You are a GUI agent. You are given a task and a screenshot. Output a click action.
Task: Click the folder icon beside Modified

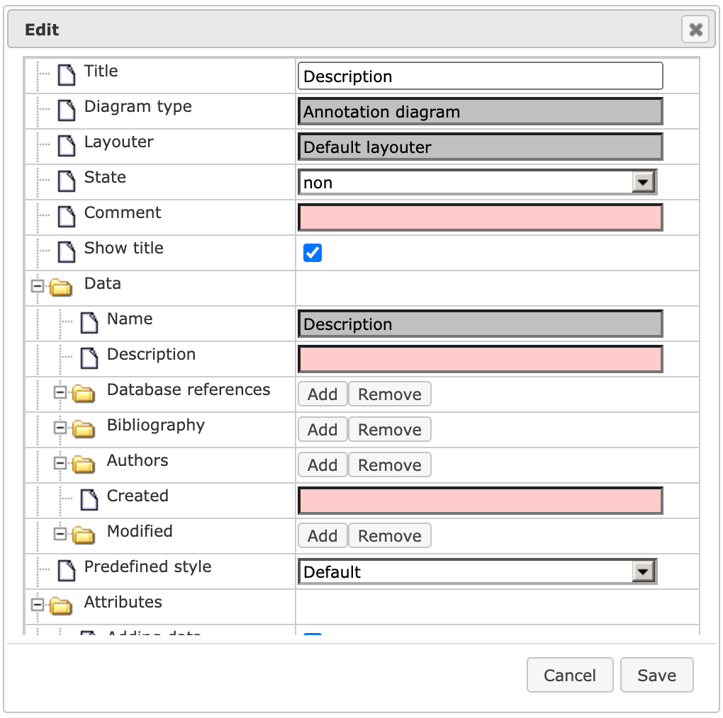click(x=84, y=535)
